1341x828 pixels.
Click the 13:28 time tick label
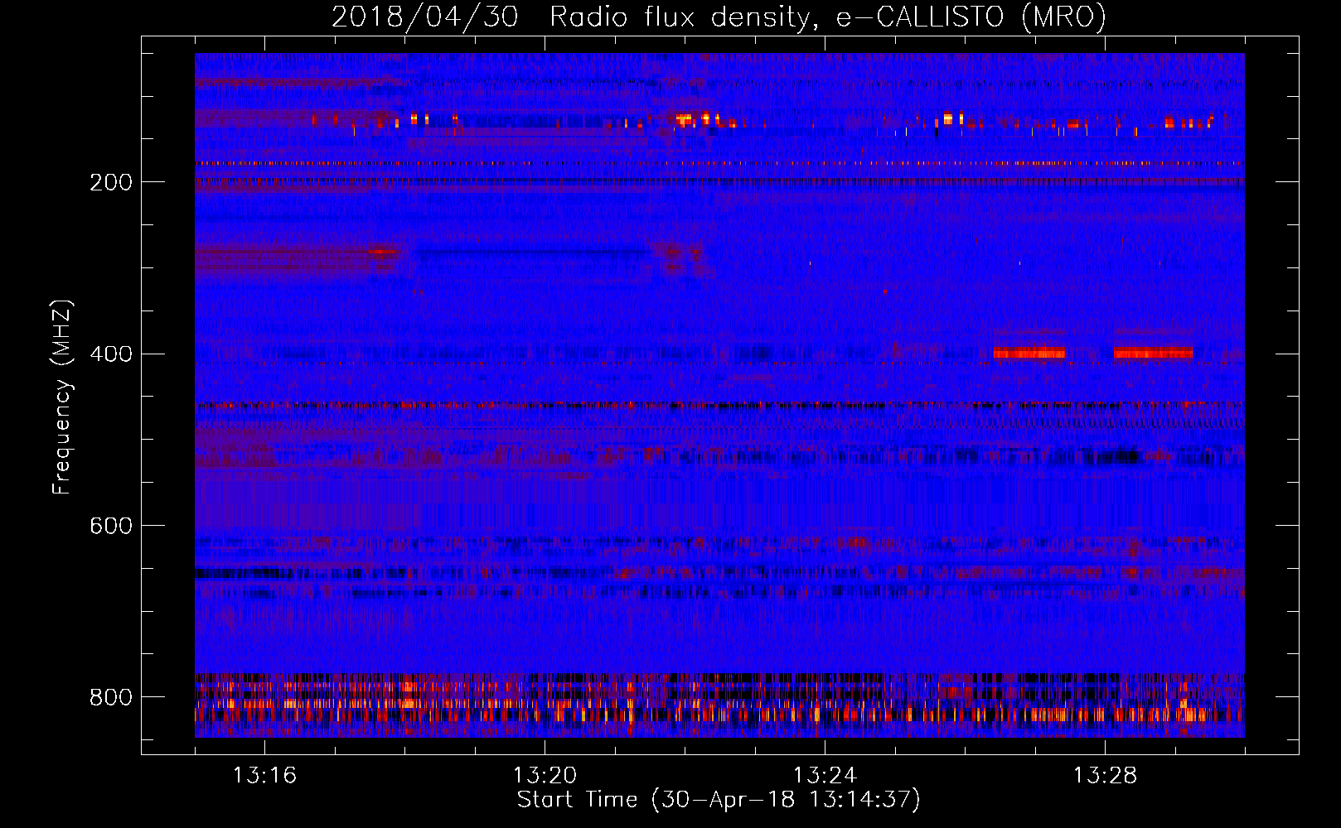coord(1106,776)
